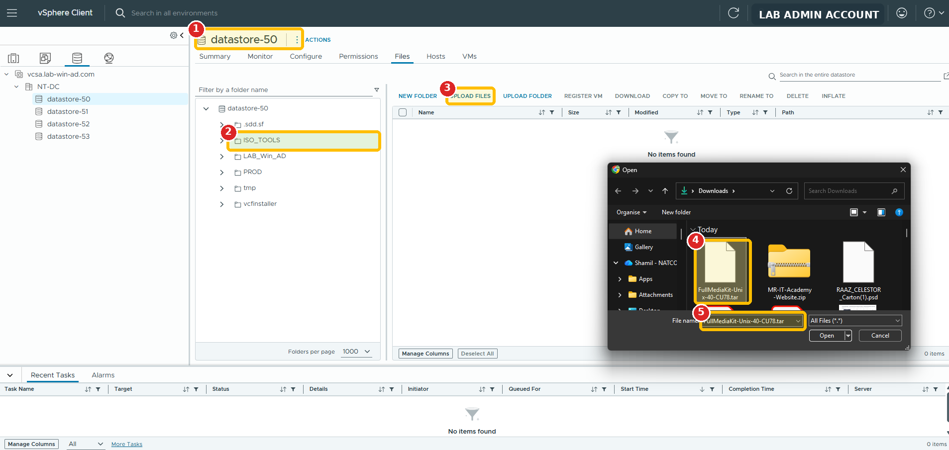949x450 pixels.
Task: Click Open in the file dialog
Action: tap(827, 336)
